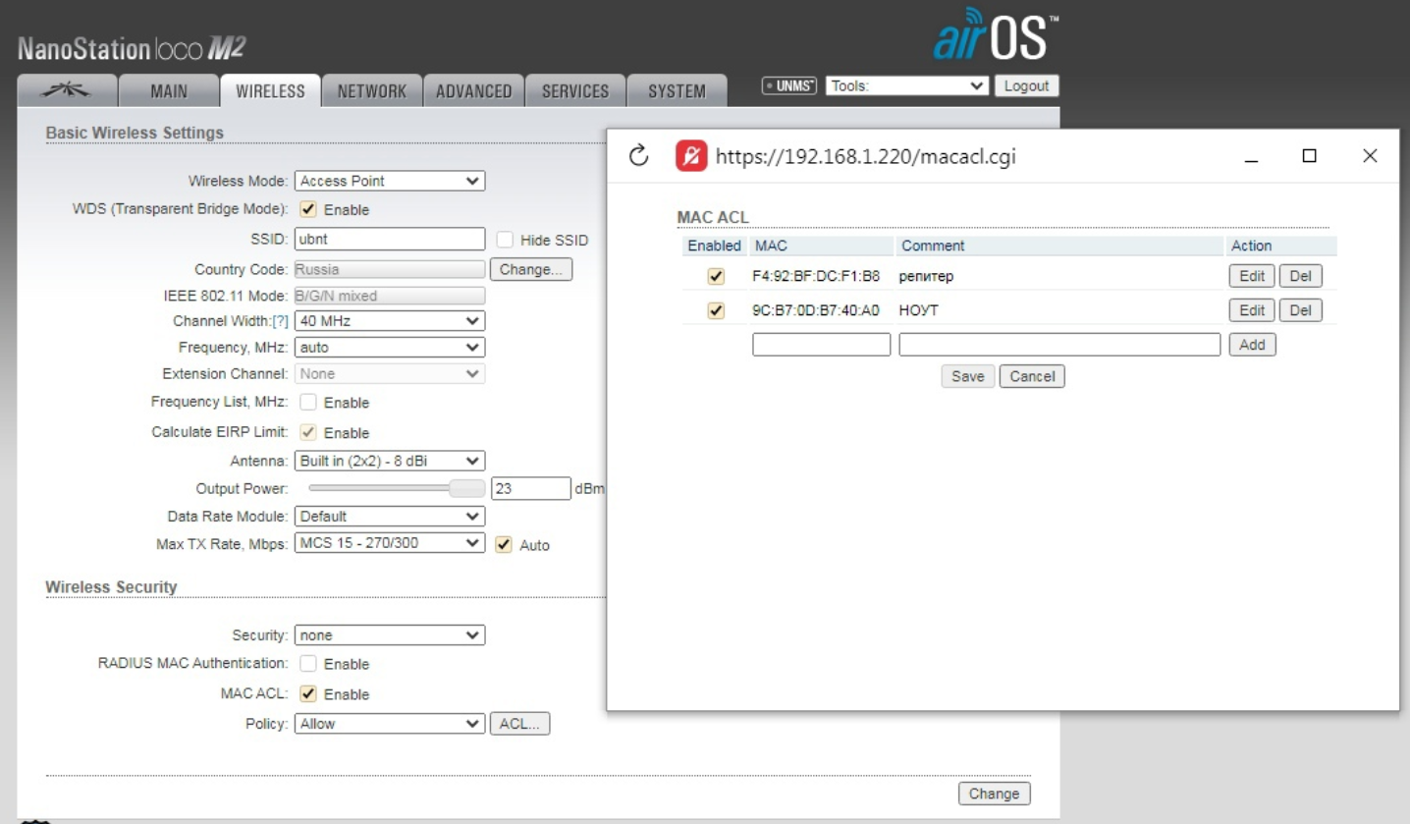Image resolution: width=1410 pixels, height=824 pixels.
Task: Cancel the MAC ACL changes
Action: click(x=1032, y=376)
